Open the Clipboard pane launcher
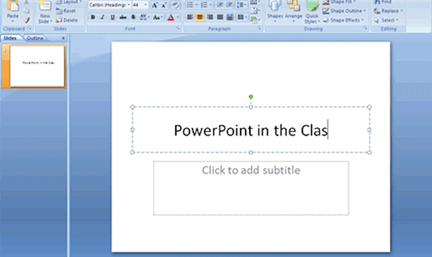 pos(30,28)
